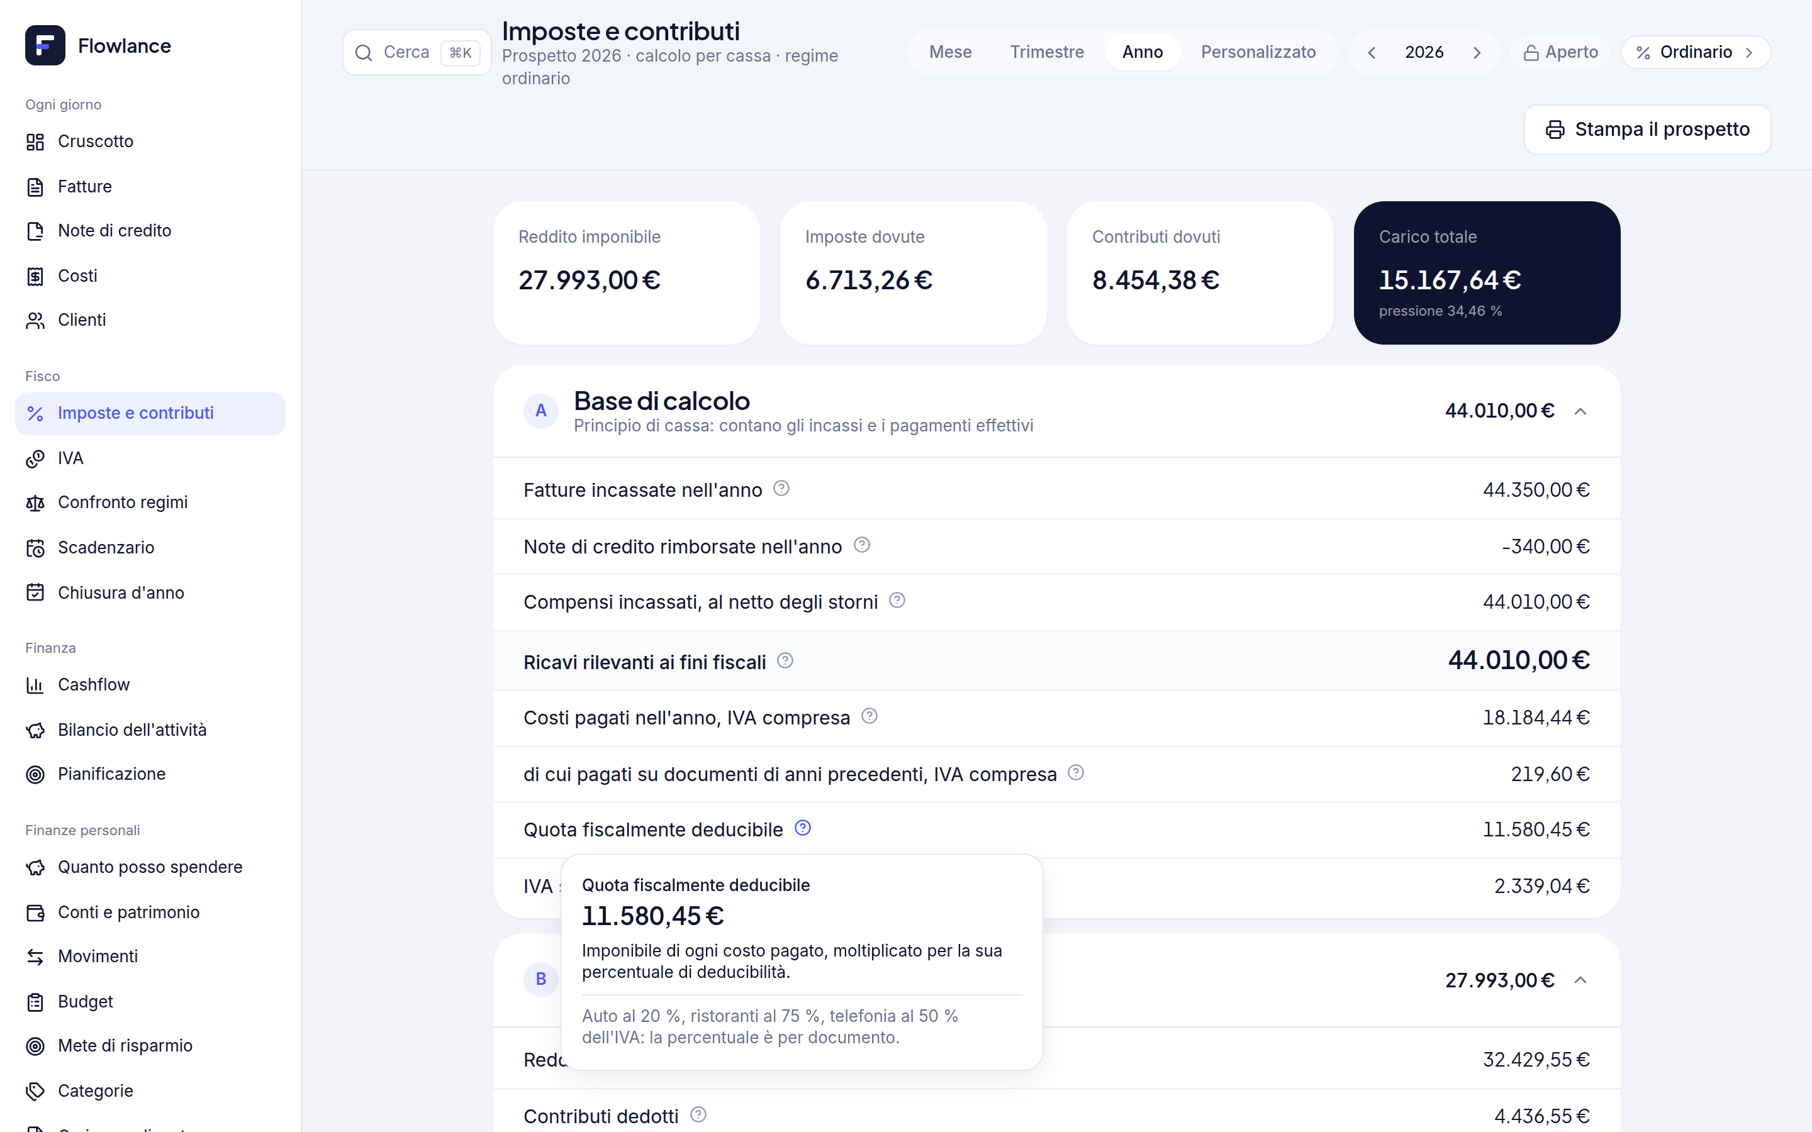Click the search magnifier icon
The width and height of the screenshot is (1812, 1132).
tap(364, 52)
